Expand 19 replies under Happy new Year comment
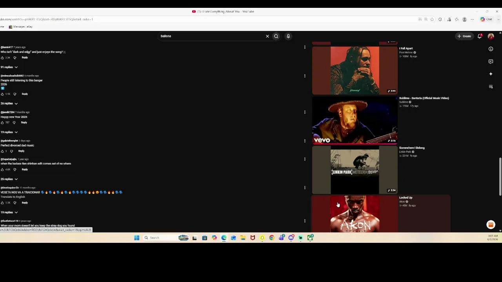 tap(9, 132)
